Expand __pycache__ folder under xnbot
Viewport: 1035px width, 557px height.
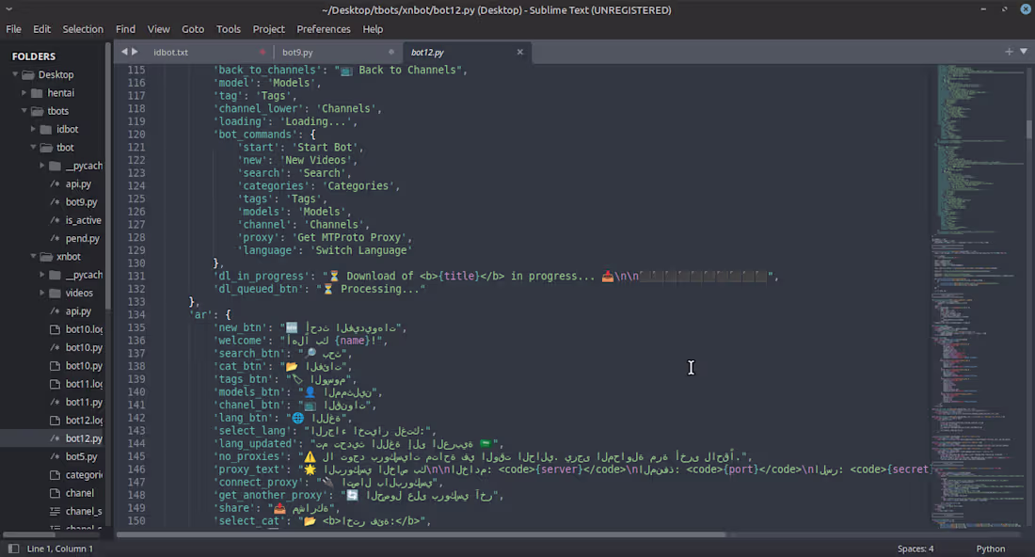pos(42,275)
